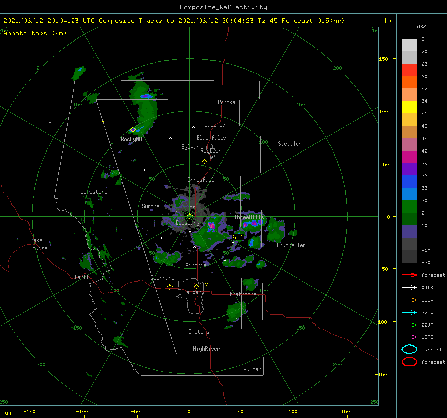Click the Innisfail label
This screenshot has height=418, width=447.
[201, 180]
